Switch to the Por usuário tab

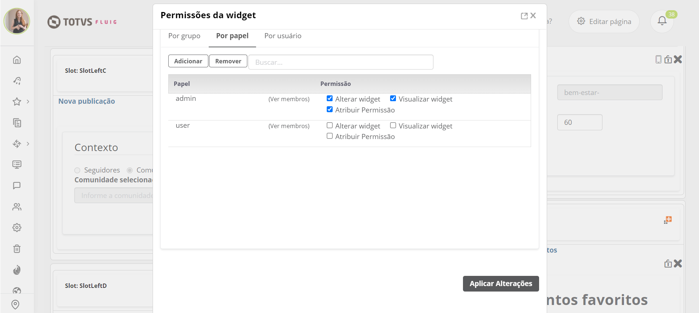pos(283,36)
